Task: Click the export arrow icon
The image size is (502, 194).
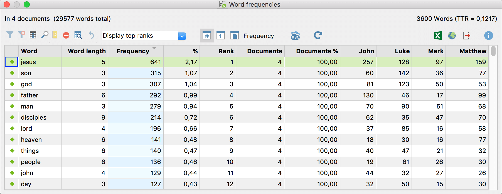Action: click(x=467, y=36)
